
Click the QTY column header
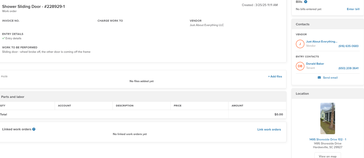pos(3,106)
